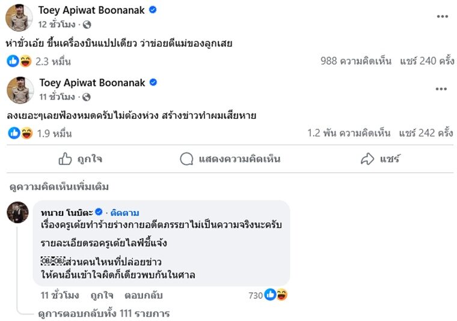The height and width of the screenshot is (321, 457).
Task: Open the commenter ทนาย โนบิตะ avatar
Action: (x=17, y=213)
